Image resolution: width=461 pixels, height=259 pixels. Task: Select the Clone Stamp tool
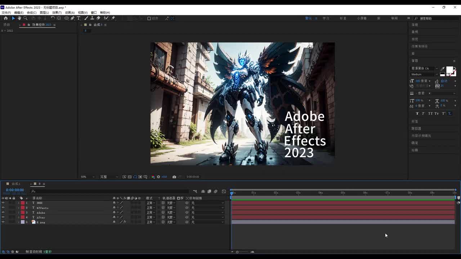tap(92, 18)
